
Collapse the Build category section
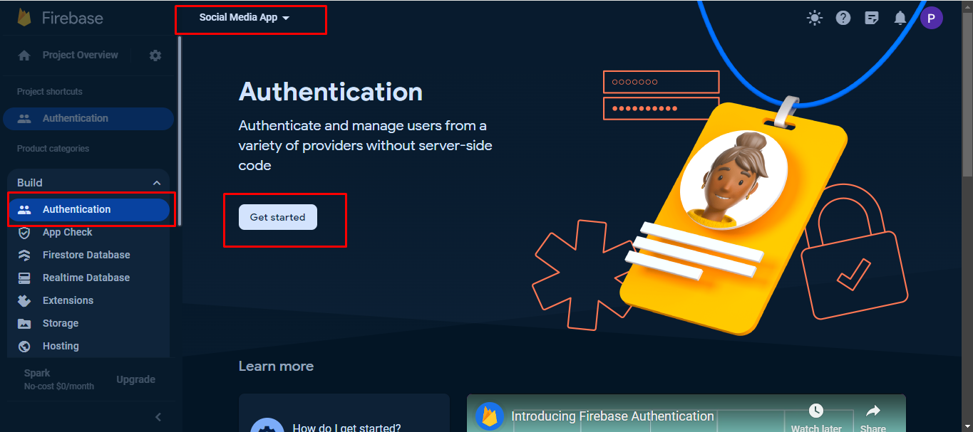157,183
